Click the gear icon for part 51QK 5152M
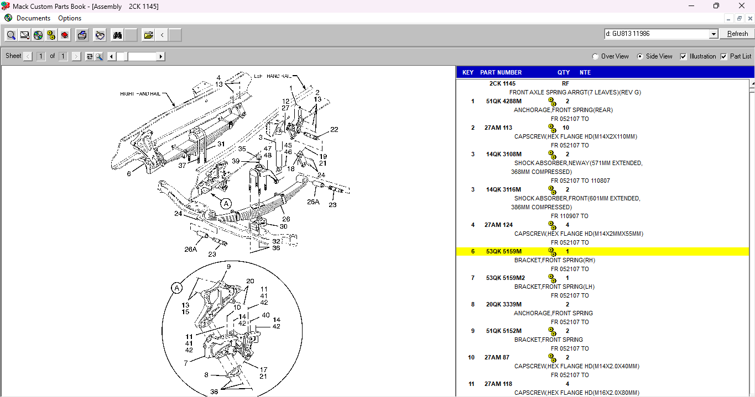Image resolution: width=755 pixels, height=397 pixels. pyautogui.click(x=552, y=331)
